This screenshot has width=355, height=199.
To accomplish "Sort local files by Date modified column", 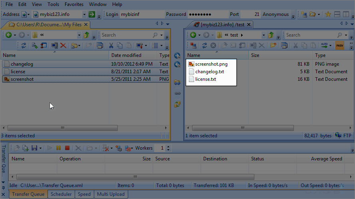I will [x=126, y=55].
